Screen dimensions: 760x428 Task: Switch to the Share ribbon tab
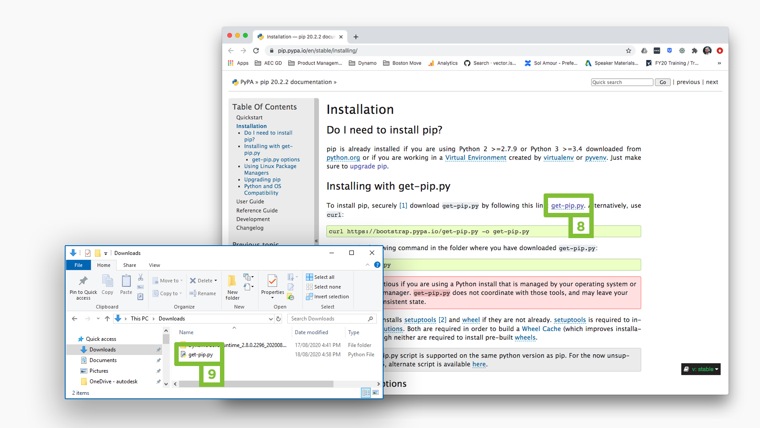pyautogui.click(x=129, y=265)
